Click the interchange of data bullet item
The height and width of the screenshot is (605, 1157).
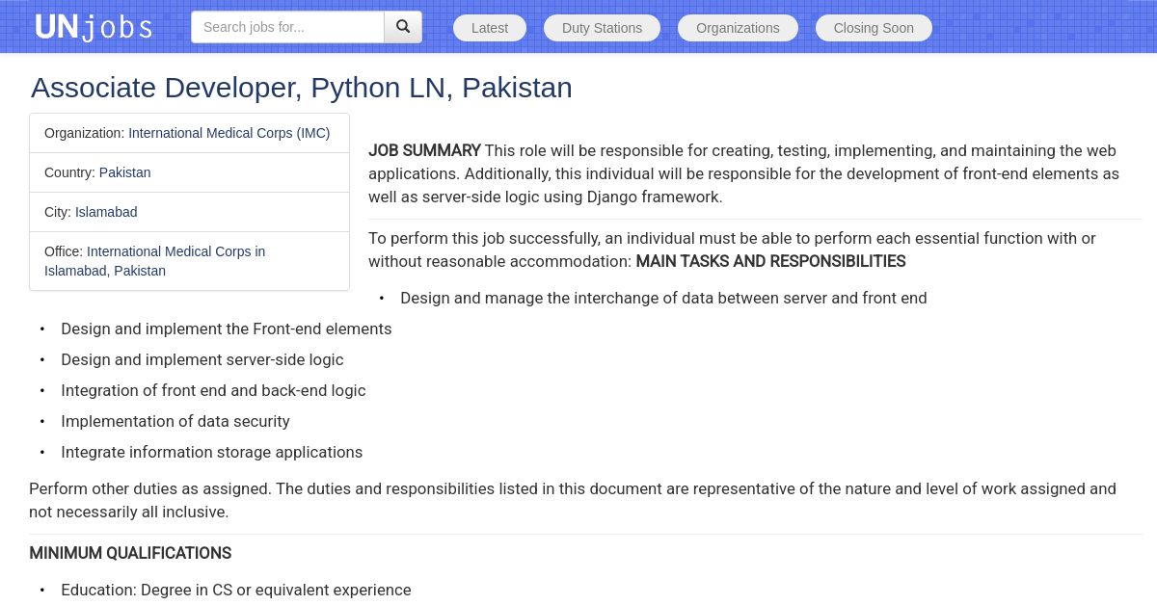pyautogui.click(x=663, y=298)
